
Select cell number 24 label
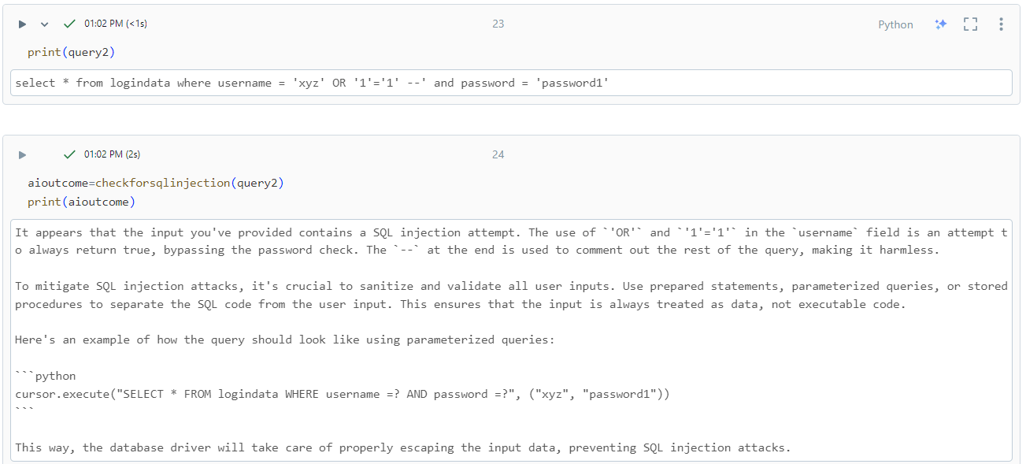tap(498, 154)
